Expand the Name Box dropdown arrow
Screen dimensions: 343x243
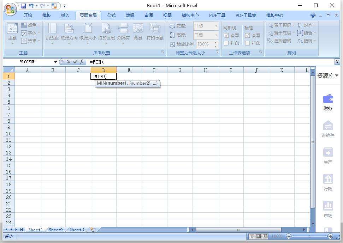(55, 62)
